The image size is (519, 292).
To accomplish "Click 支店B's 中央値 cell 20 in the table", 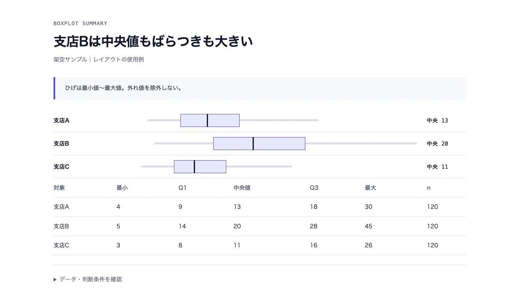I will point(238,226).
